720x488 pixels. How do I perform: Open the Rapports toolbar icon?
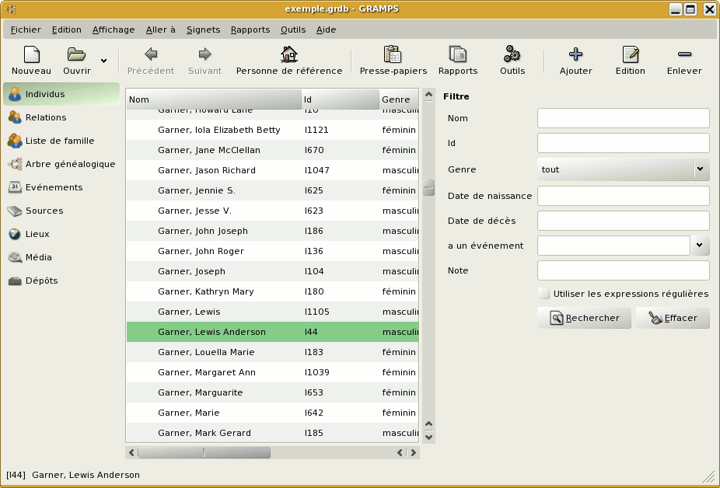click(x=457, y=55)
